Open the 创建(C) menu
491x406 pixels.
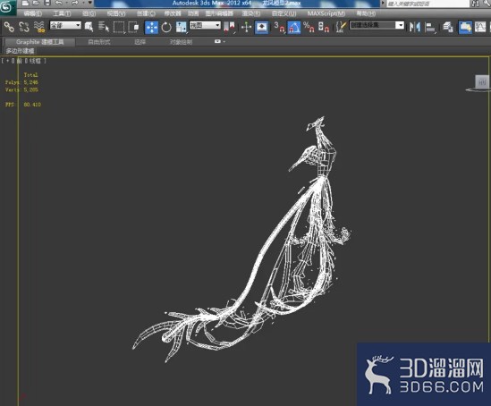pyautogui.click(x=146, y=13)
